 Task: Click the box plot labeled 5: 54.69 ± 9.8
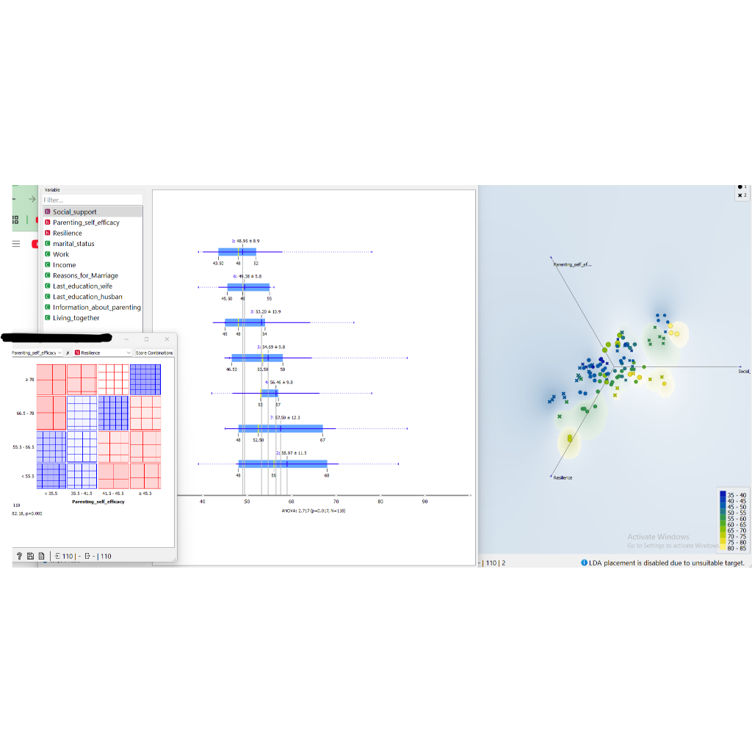257,358
